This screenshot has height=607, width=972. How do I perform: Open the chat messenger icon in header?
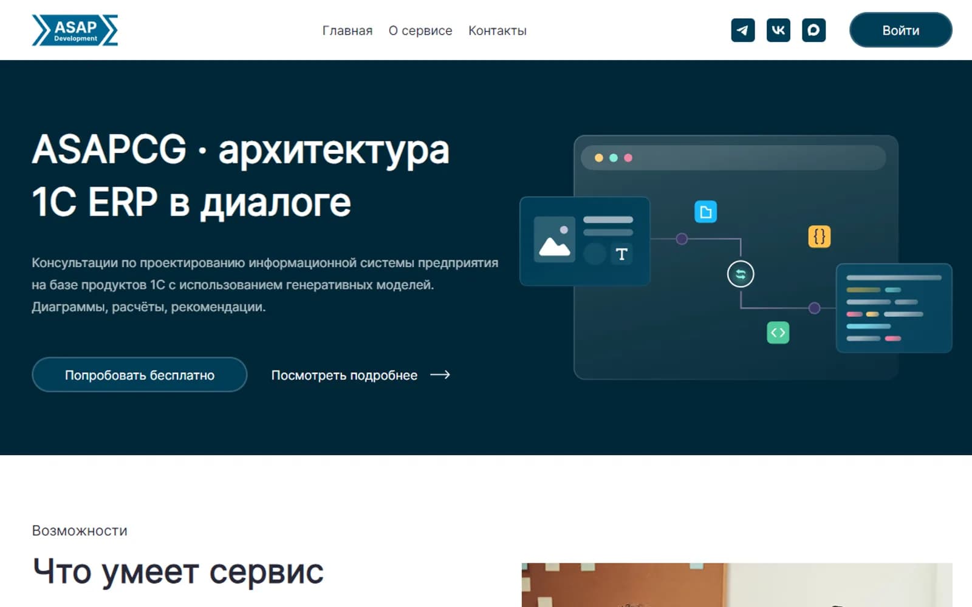click(813, 30)
